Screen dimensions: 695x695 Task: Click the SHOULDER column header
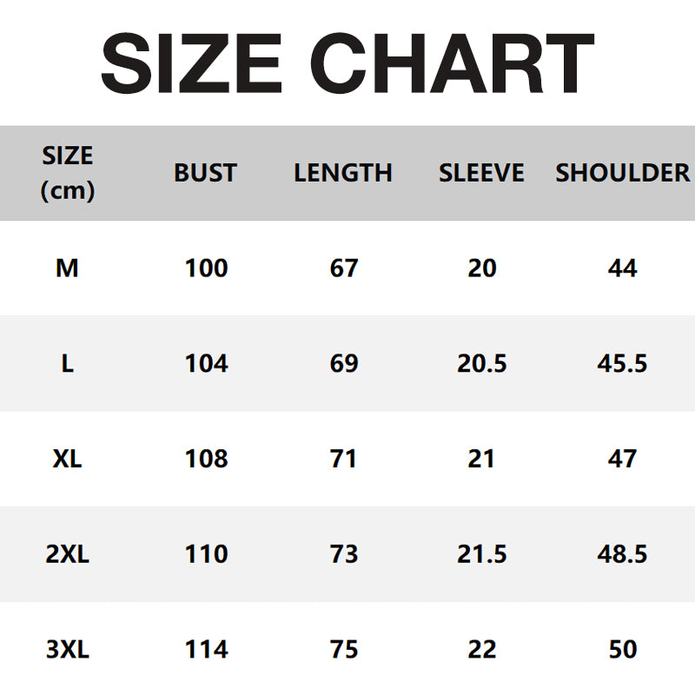[x=622, y=173]
